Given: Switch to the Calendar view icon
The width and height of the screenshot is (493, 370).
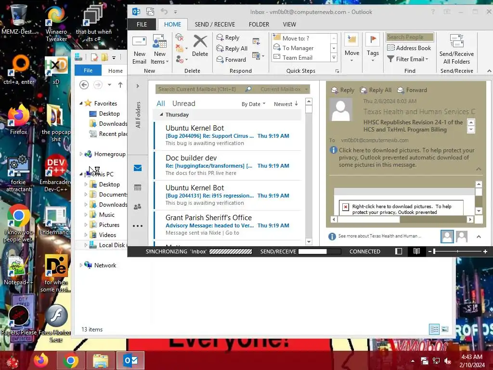Looking at the screenshot, I should [x=137, y=187].
